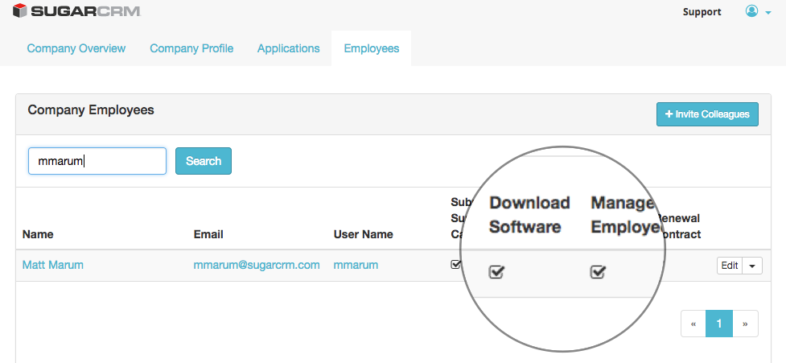This screenshot has height=363, width=786.
Task: Go to next page arrow
Action: [746, 324]
